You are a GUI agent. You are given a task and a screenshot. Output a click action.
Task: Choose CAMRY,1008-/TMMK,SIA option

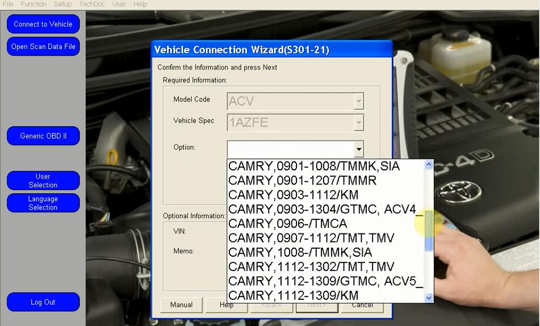pos(325,253)
